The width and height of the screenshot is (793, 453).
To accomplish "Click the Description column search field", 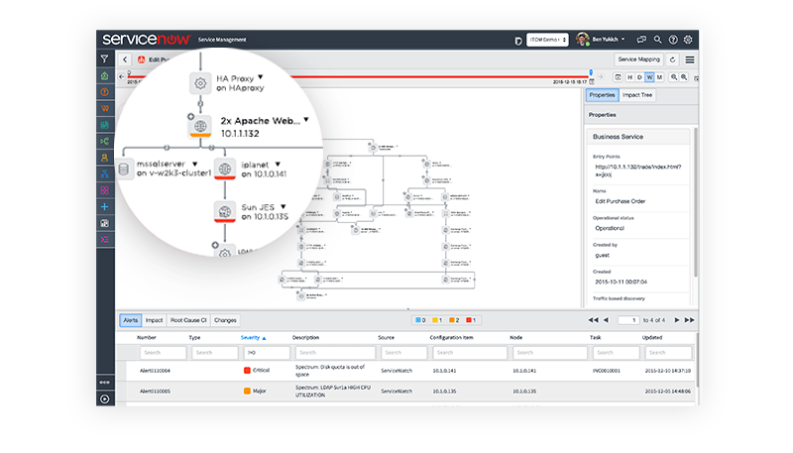I will [335, 353].
